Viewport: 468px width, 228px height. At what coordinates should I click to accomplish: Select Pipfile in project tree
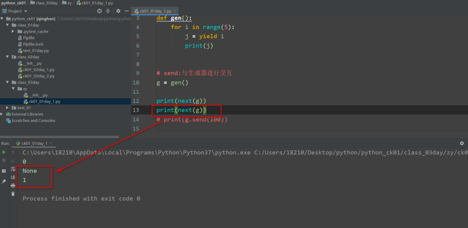tap(29, 38)
